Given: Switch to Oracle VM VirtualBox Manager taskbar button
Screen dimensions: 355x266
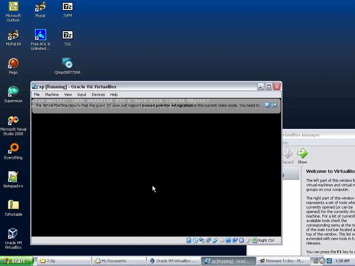Looking at the screenshot, I should click(174, 261).
